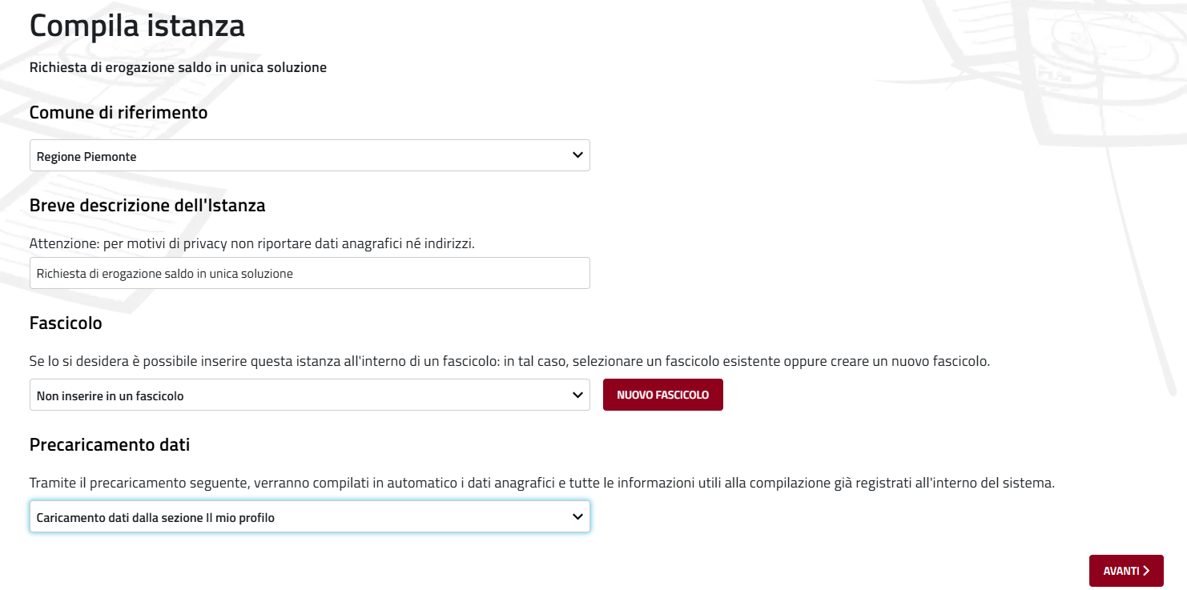Focus the Breve descrizione text field
Viewport: 1187px width, 590px height.
[309, 273]
